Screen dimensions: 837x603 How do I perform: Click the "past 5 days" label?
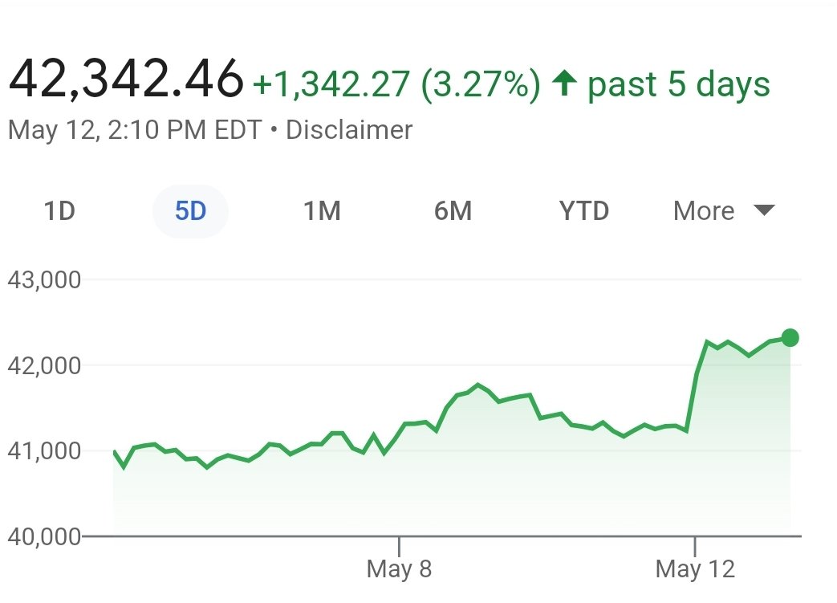(x=679, y=84)
